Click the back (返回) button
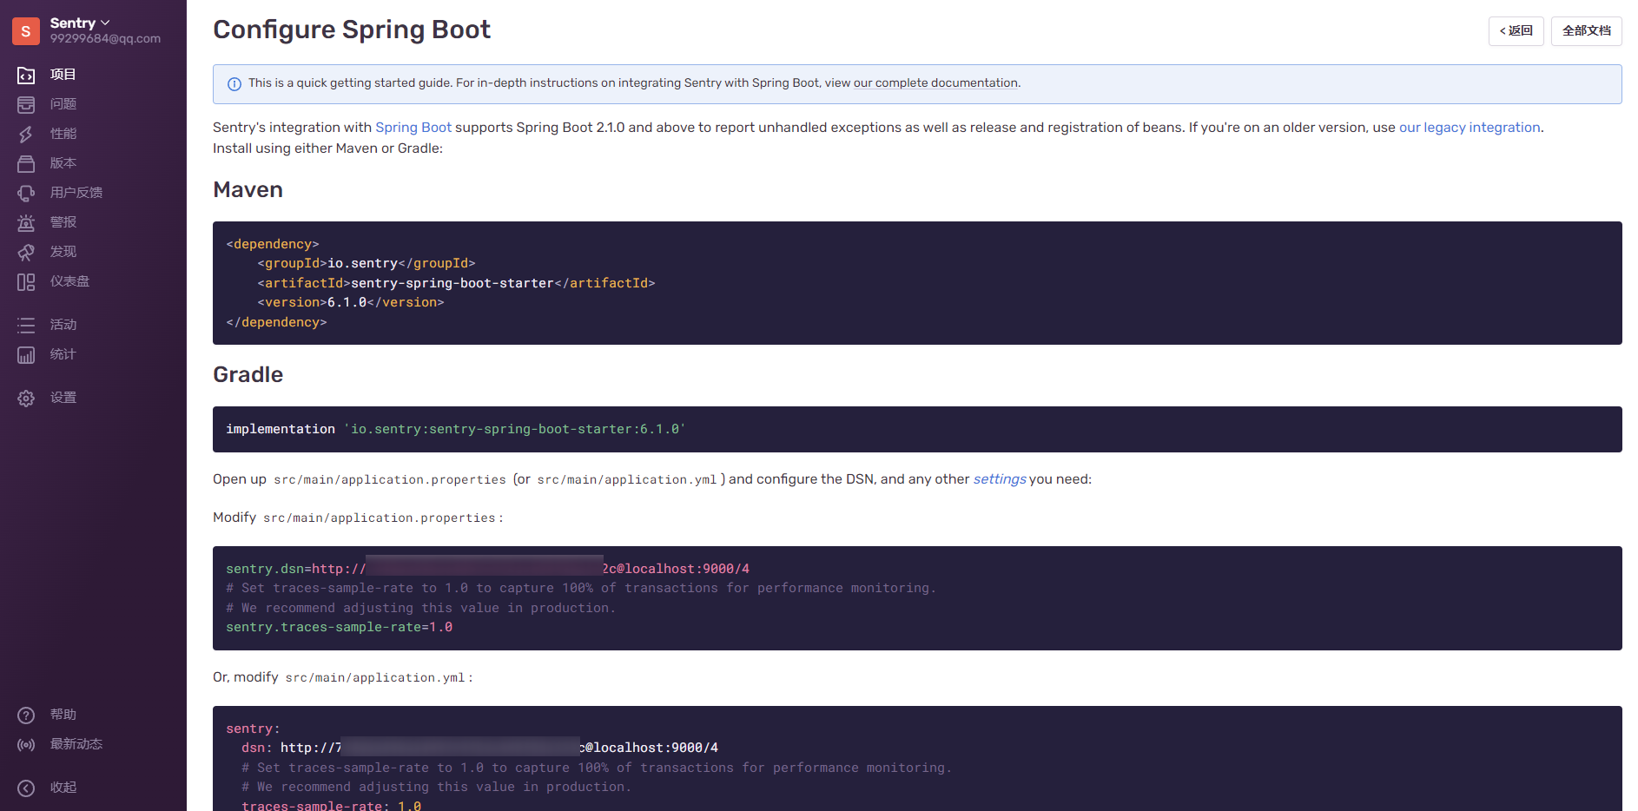 pos(1516,31)
